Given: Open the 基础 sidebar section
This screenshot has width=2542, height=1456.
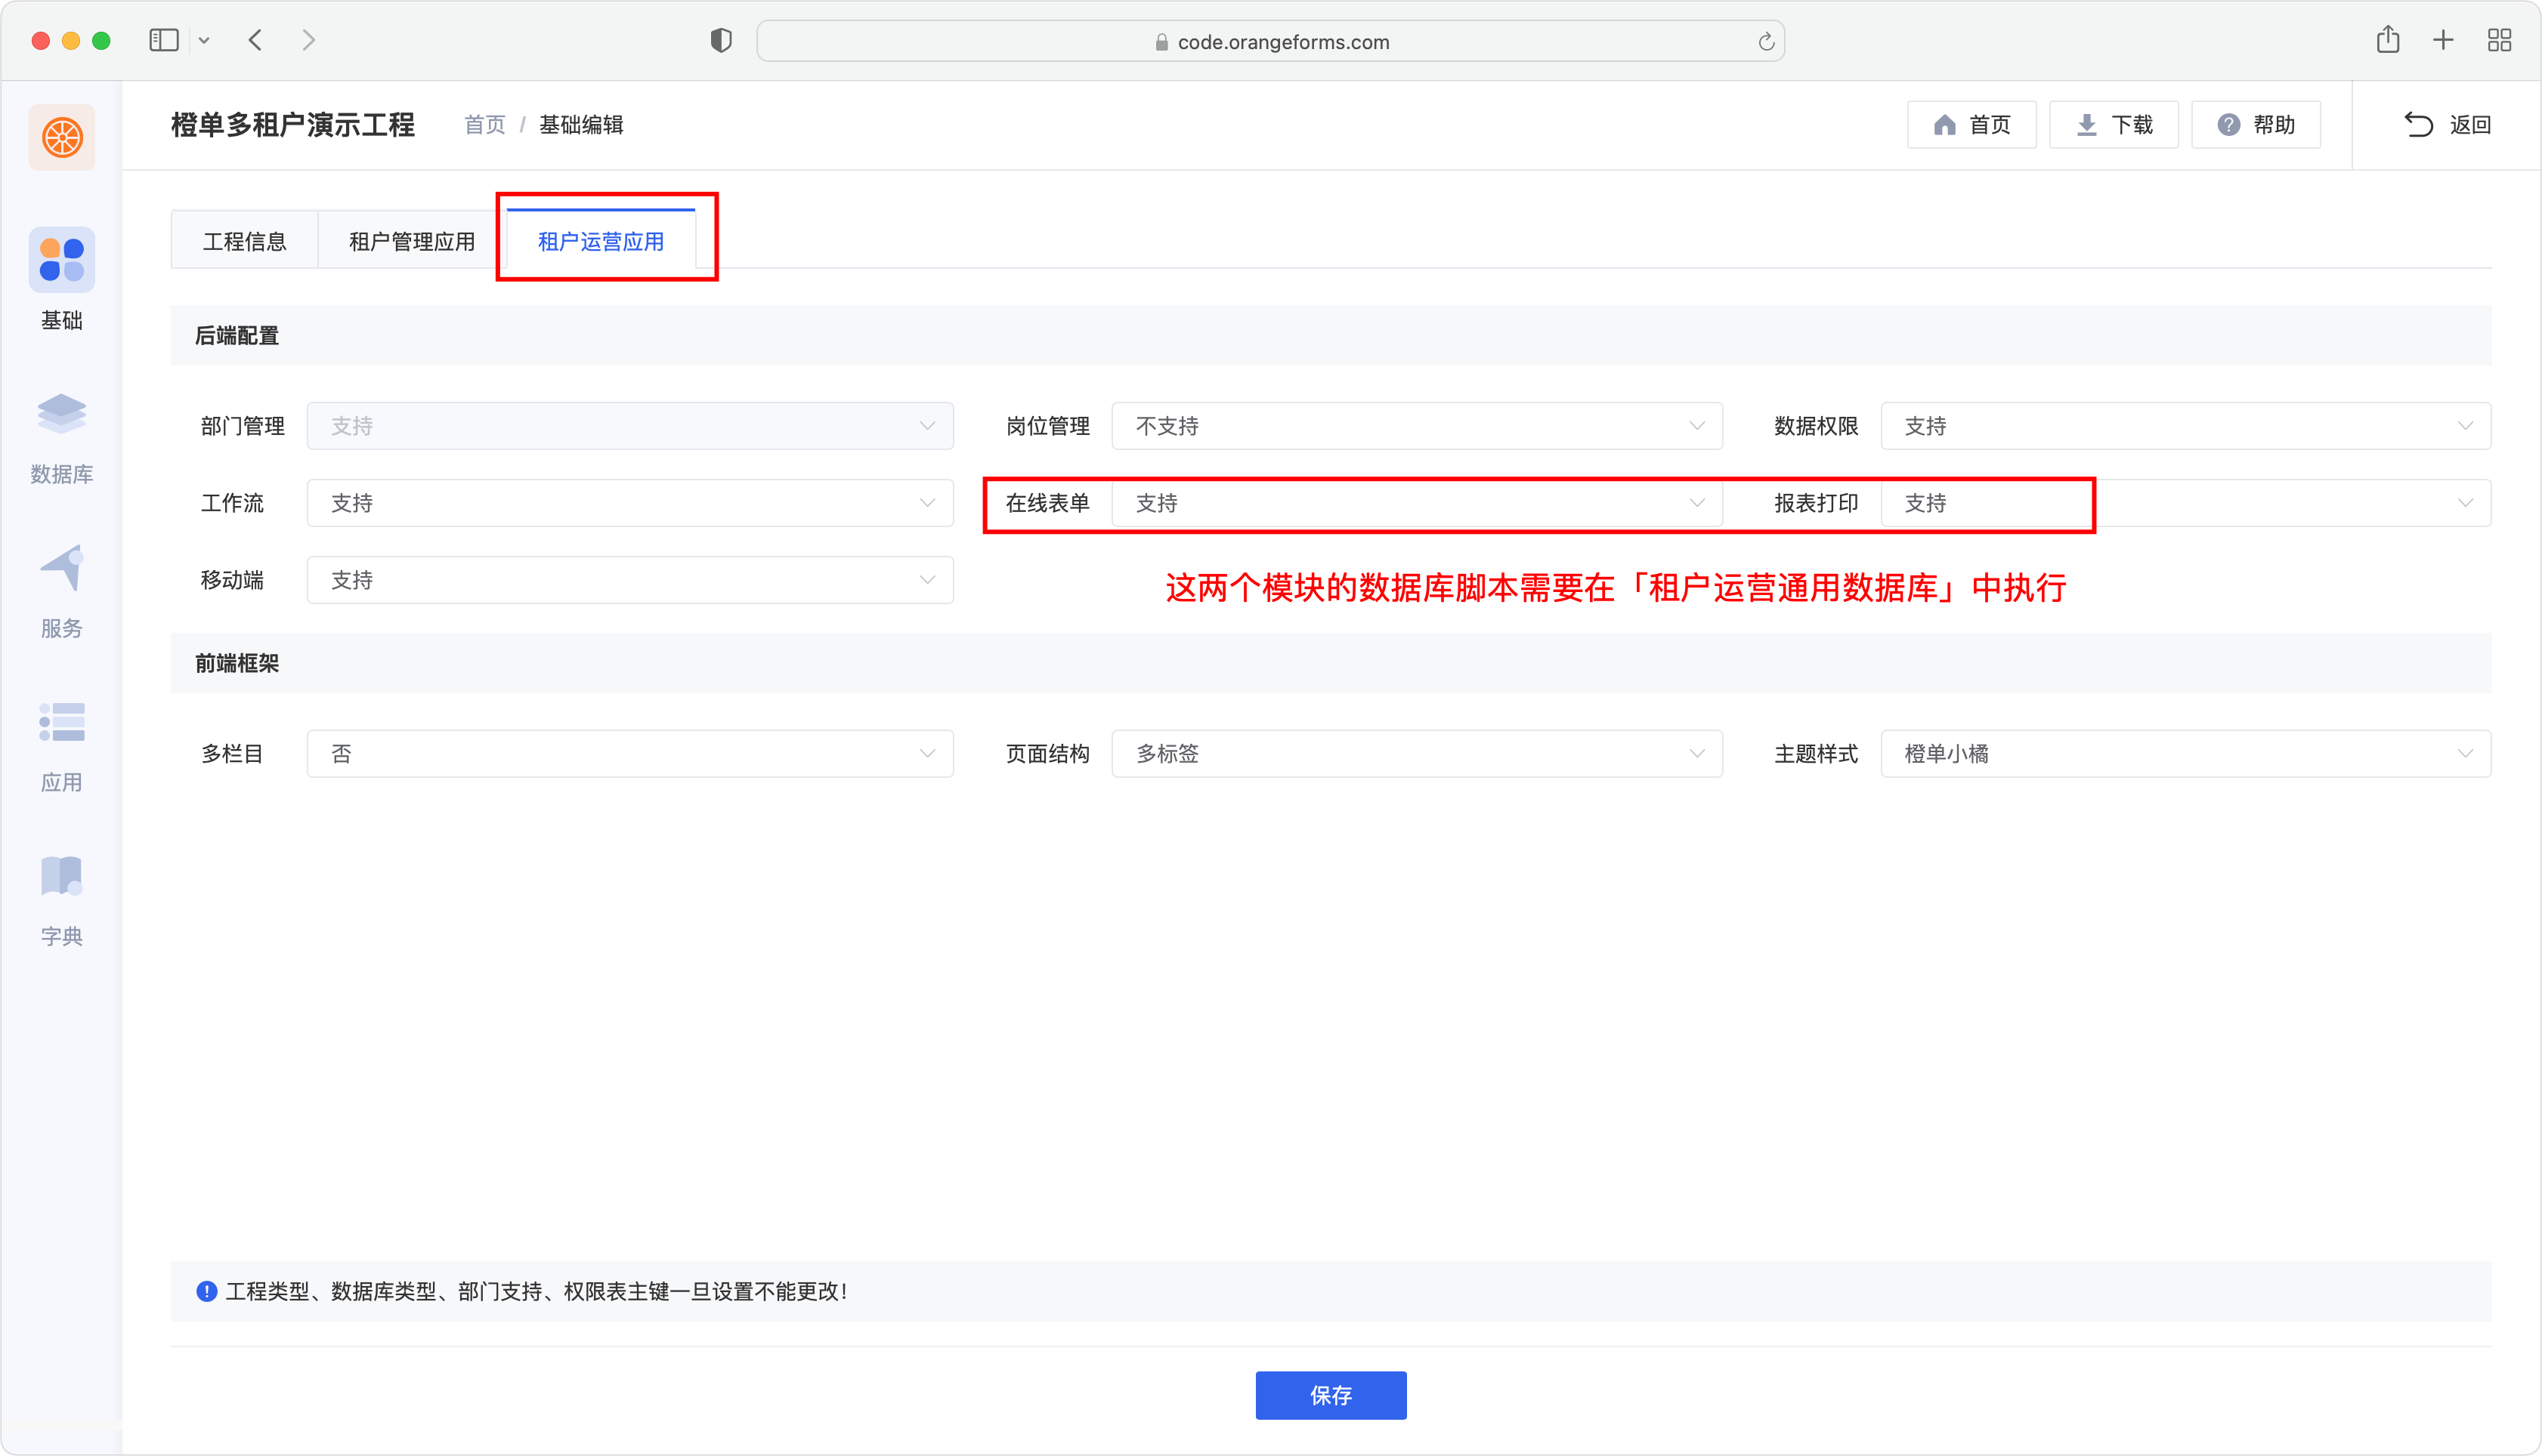Looking at the screenshot, I should click(61, 280).
